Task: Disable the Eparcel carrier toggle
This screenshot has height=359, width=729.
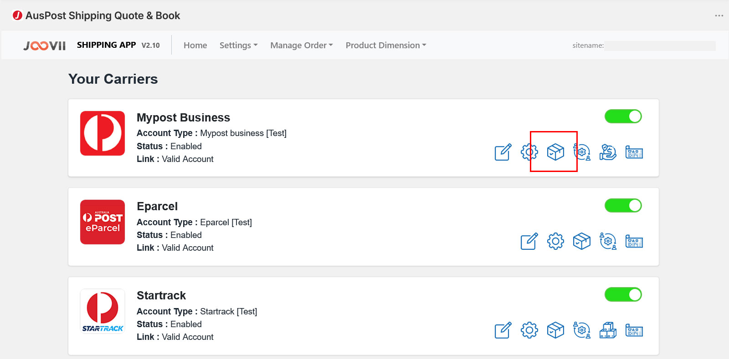Action: (x=623, y=206)
